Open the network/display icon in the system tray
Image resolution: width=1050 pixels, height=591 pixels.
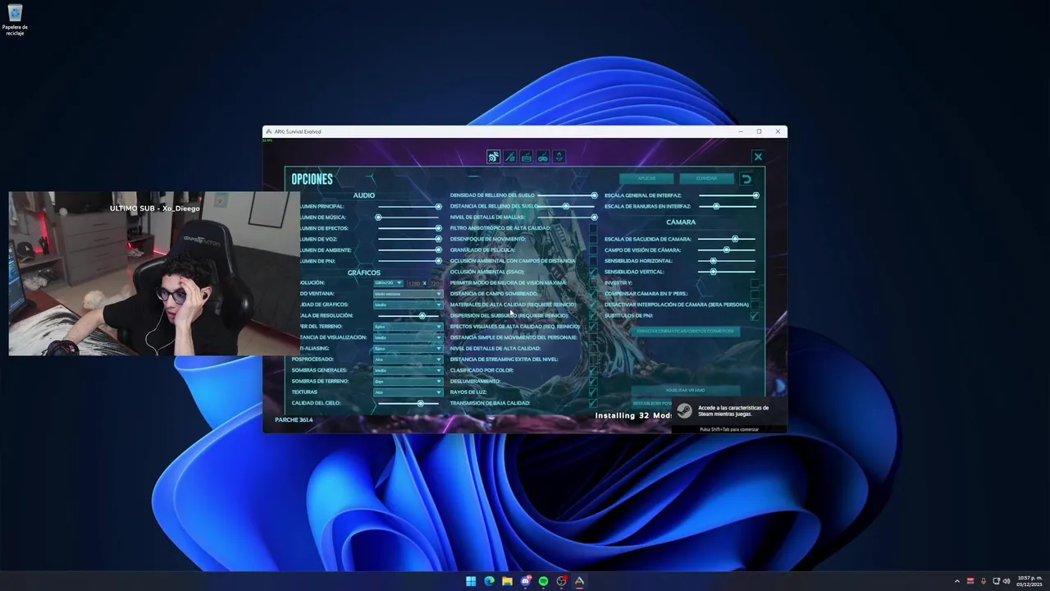pos(996,581)
